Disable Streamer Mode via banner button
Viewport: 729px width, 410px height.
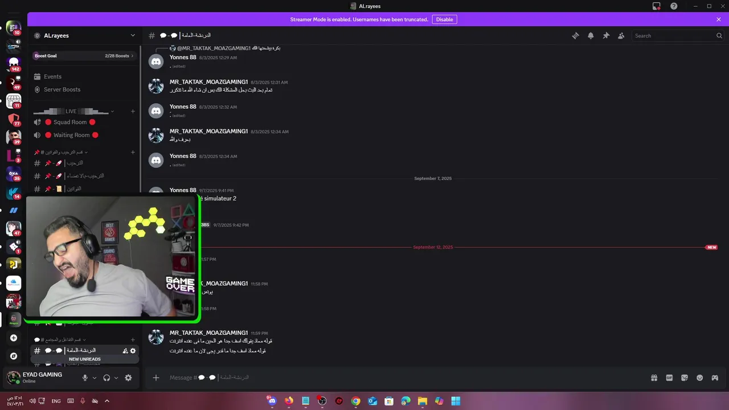pyautogui.click(x=444, y=19)
